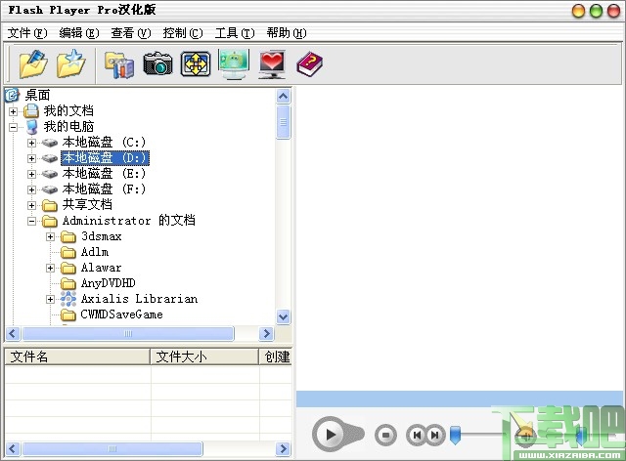
Task: Click the monitor with red heart icon
Action: [272, 64]
